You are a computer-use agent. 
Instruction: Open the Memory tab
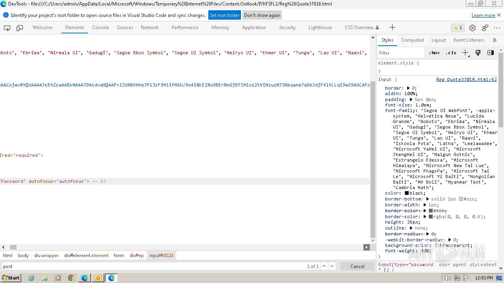click(x=220, y=28)
